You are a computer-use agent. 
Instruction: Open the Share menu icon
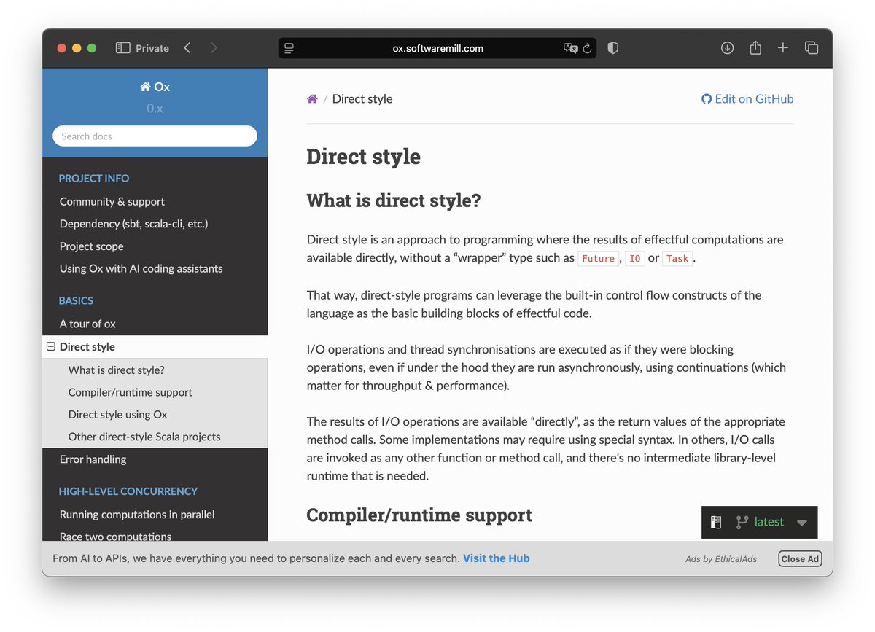(755, 47)
